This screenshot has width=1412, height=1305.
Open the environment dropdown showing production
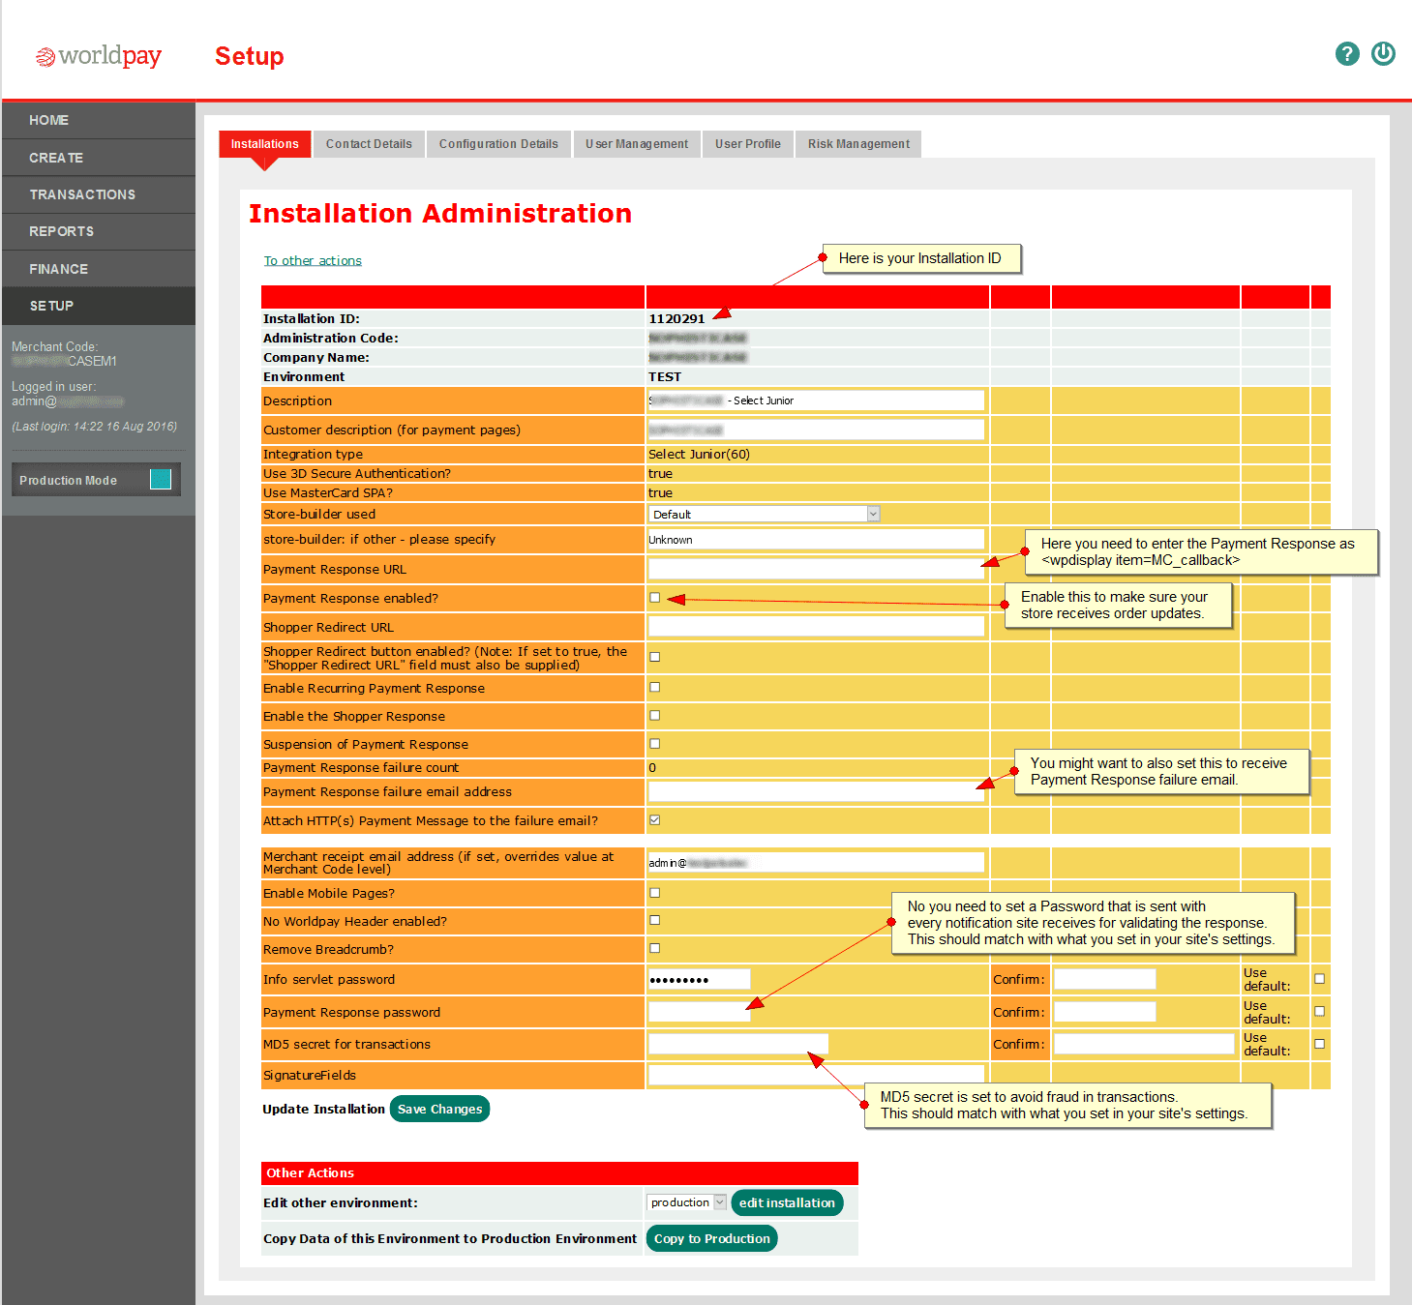pyautogui.click(x=687, y=1202)
